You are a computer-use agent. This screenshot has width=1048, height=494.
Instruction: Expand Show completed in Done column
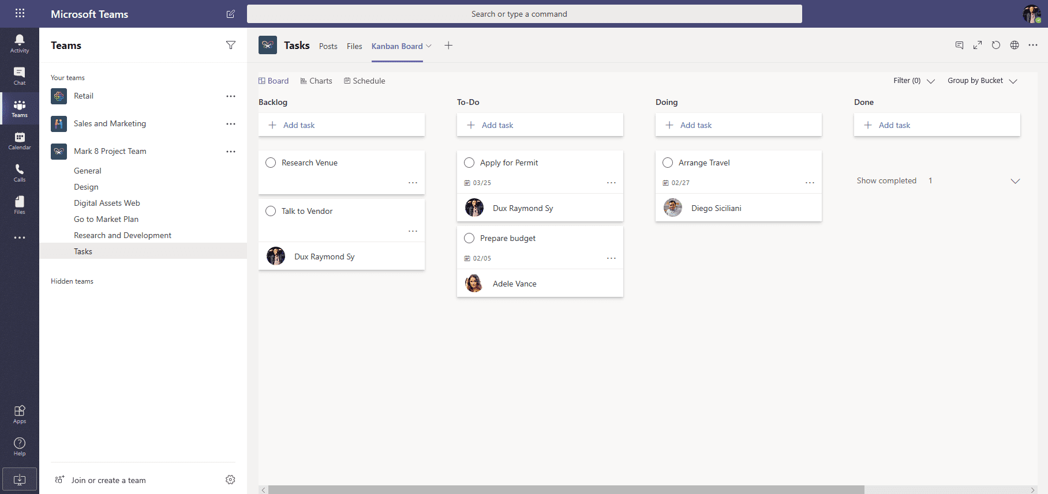click(x=938, y=180)
